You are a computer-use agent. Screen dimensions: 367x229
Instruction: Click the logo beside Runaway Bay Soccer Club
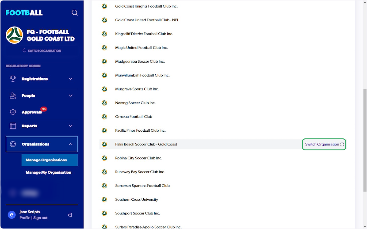tap(104, 172)
